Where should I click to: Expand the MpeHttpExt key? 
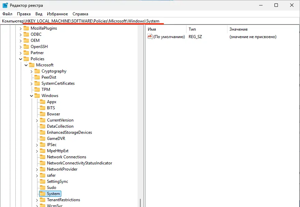pos(37,151)
